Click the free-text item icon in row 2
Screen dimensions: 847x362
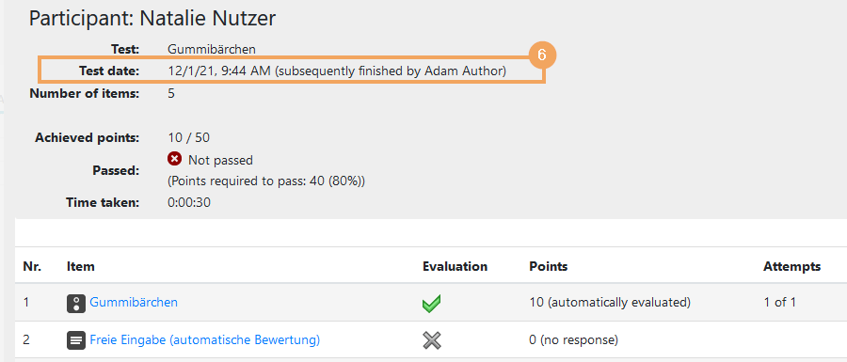76,340
